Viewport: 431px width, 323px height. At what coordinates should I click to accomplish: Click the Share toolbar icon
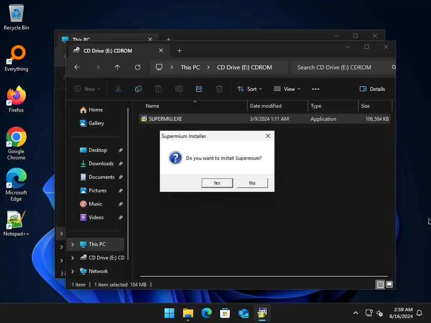(199, 89)
